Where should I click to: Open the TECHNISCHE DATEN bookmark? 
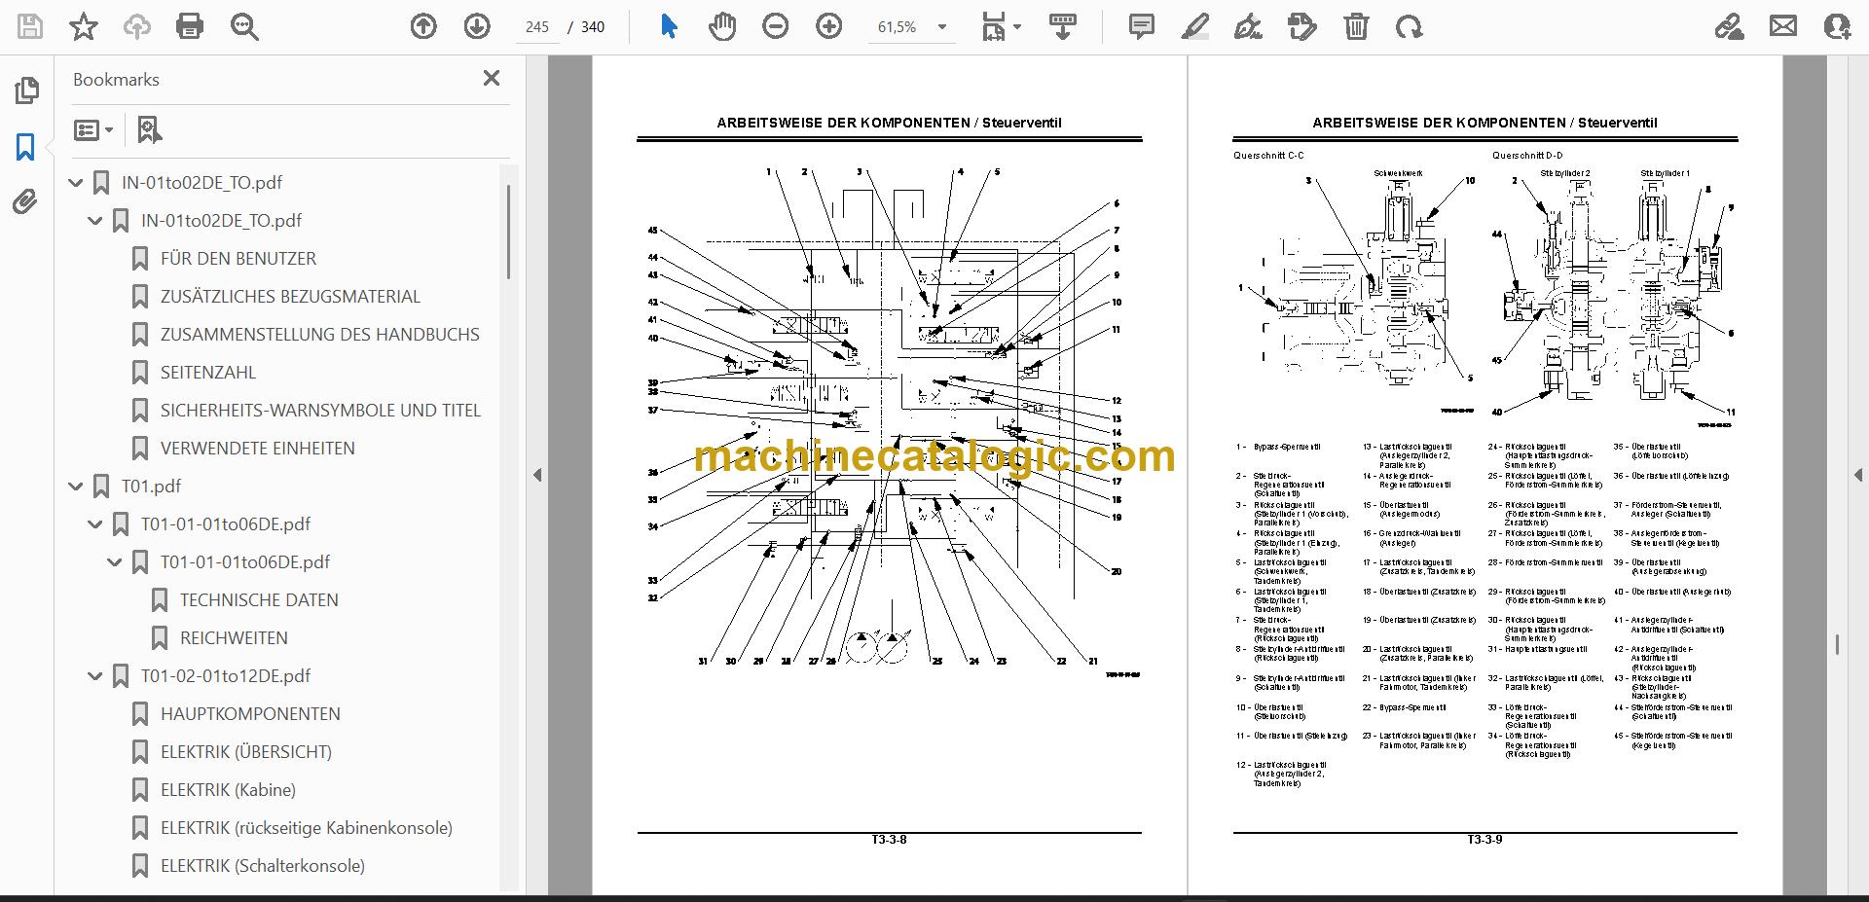(x=259, y=599)
